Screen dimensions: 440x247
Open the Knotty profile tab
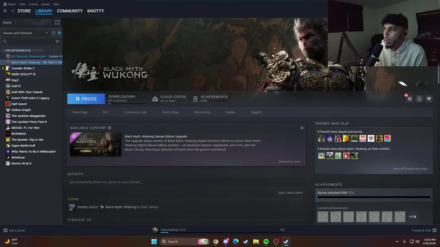click(96, 11)
